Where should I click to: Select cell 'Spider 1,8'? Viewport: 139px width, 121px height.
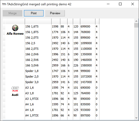tap(32, 71)
